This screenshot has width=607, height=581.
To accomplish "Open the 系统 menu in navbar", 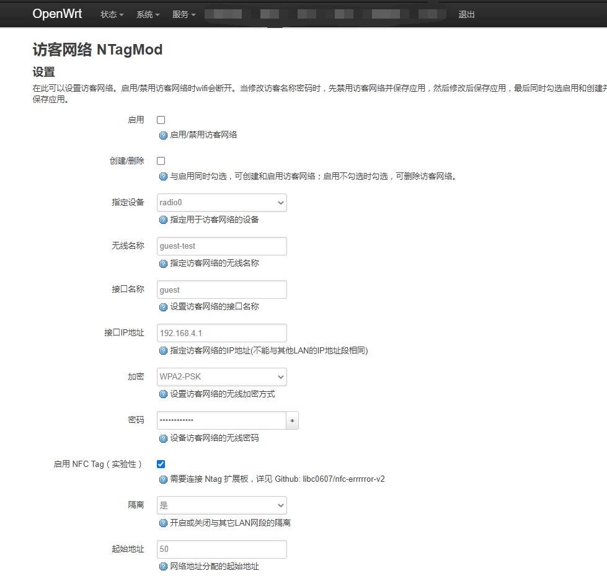I will pos(148,14).
